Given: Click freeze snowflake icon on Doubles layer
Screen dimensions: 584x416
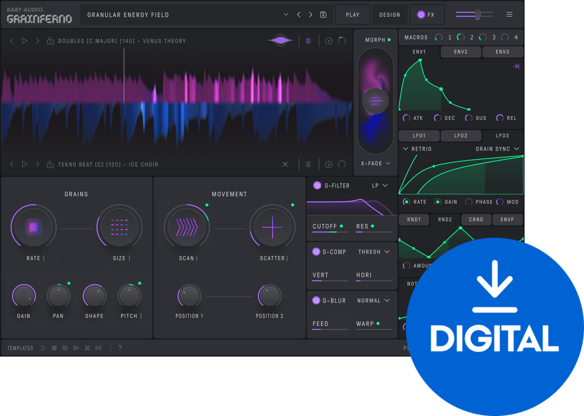Looking at the screenshot, I should pos(308,41).
